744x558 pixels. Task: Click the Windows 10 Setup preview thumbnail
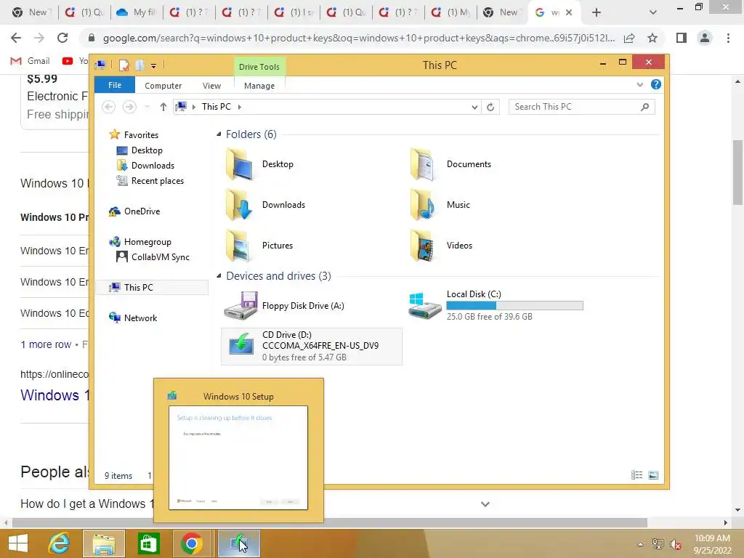238,458
